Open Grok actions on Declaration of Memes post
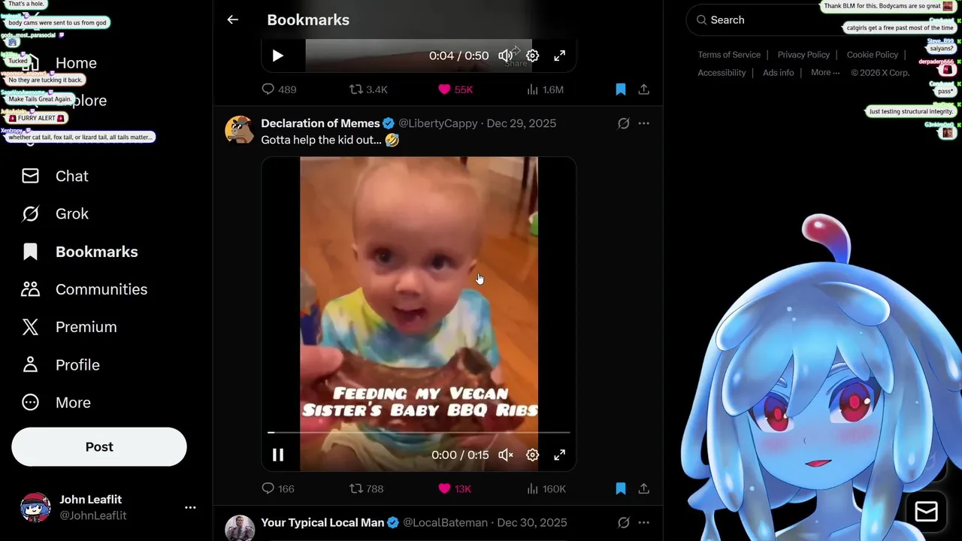962x541 pixels. 624,123
